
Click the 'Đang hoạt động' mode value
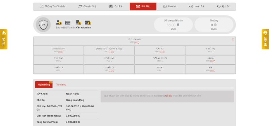tap(75, 100)
